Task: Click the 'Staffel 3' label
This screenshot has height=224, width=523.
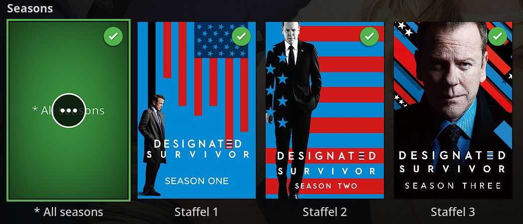Action: pos(453,212)
